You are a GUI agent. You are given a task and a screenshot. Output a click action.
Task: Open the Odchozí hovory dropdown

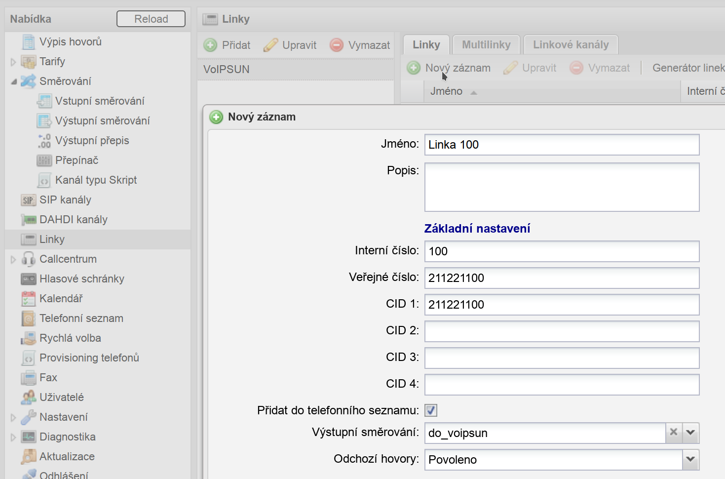point(690,460)
